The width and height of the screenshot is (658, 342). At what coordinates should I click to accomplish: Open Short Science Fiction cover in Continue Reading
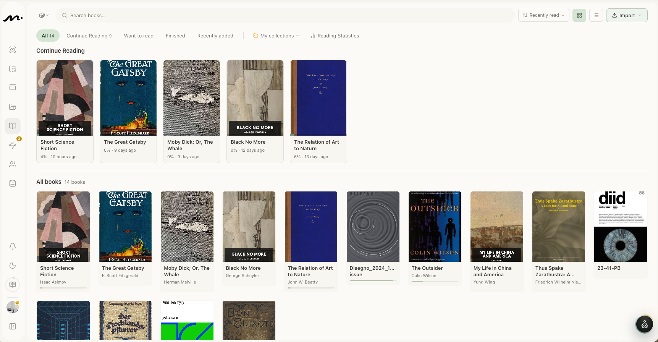click(65, 98)
